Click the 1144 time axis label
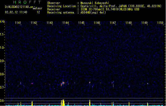 click(x=65, y=23)
